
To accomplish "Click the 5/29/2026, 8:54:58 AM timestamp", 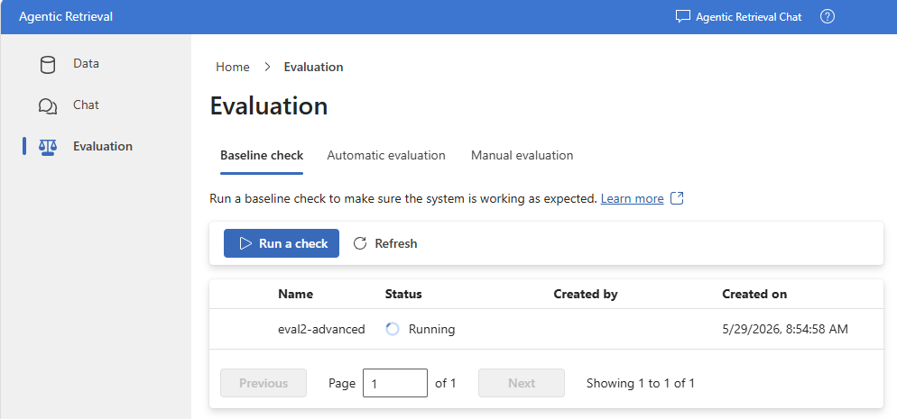I will (x=785, y=329).
